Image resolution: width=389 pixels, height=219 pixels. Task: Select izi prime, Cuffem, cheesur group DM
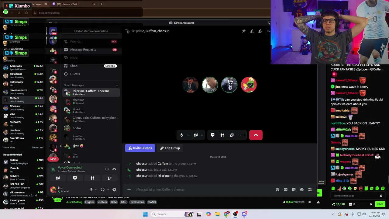(91, 92)
